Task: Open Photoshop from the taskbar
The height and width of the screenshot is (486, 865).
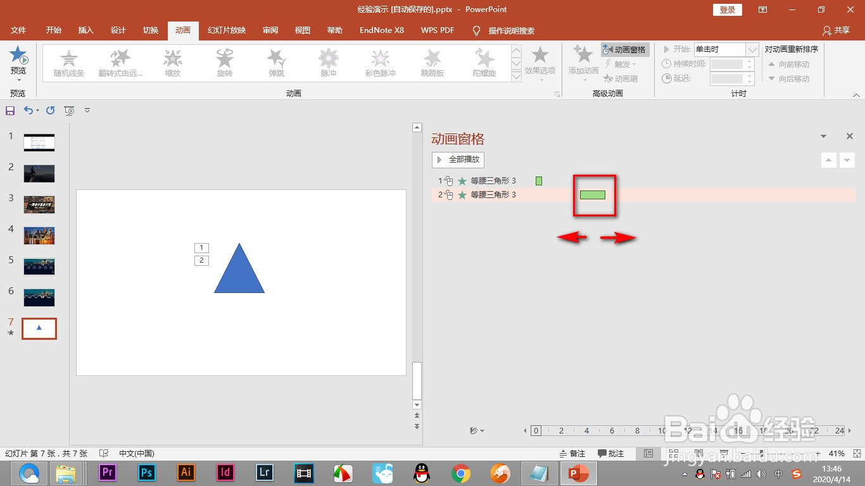Action: pos(147,473)
